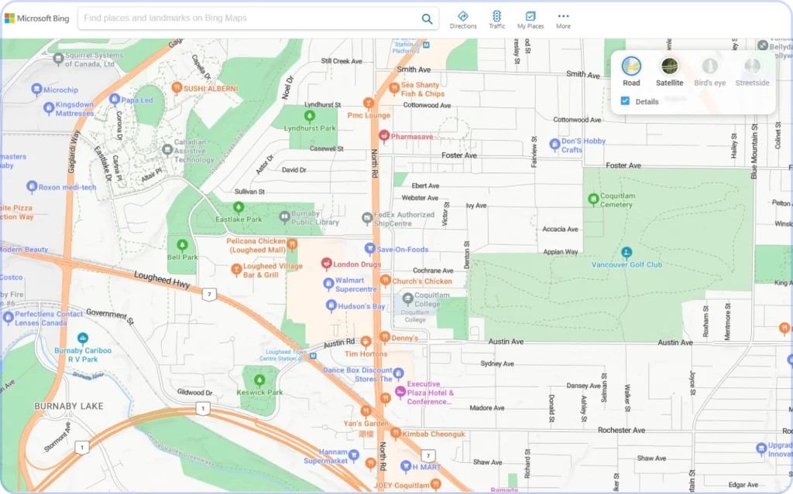Click the Tim Hortons pin
The image size is (793, 494).
point(366,342)
